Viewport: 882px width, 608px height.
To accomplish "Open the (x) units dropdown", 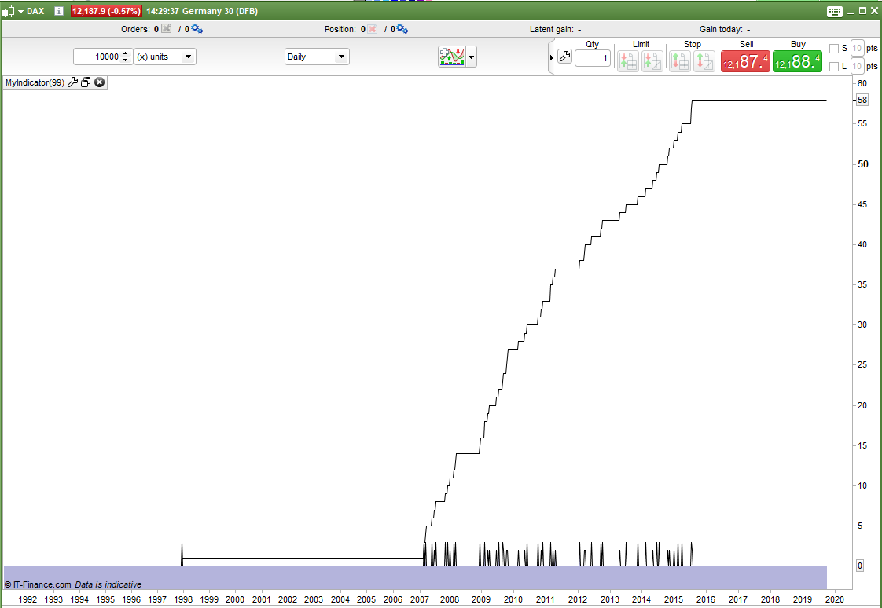I will 165,57.
